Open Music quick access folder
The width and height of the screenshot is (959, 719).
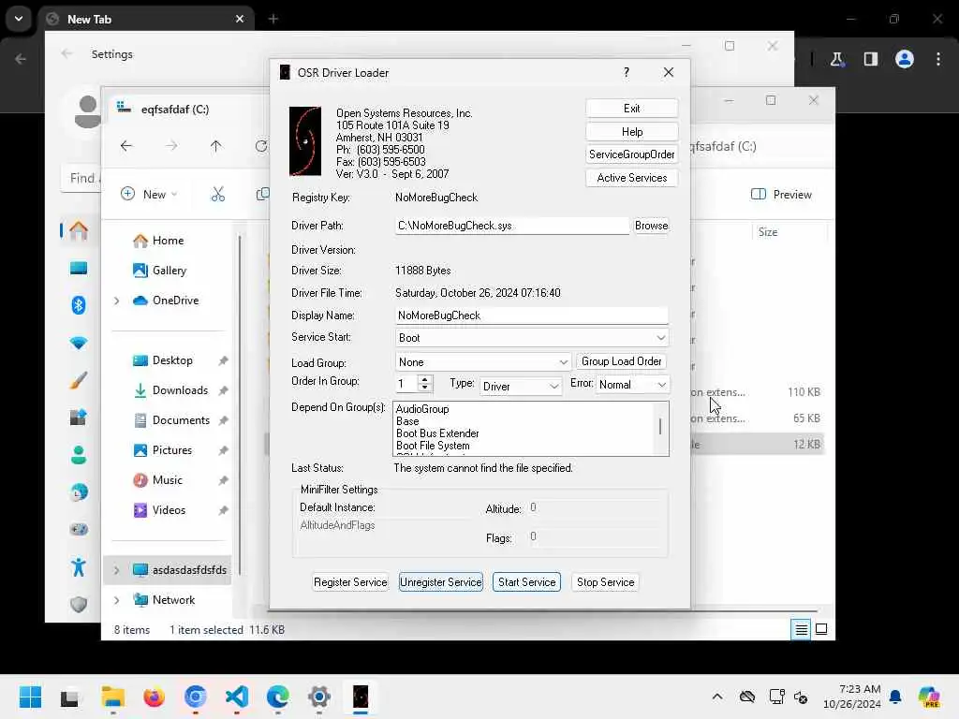(x=158, y=480)
